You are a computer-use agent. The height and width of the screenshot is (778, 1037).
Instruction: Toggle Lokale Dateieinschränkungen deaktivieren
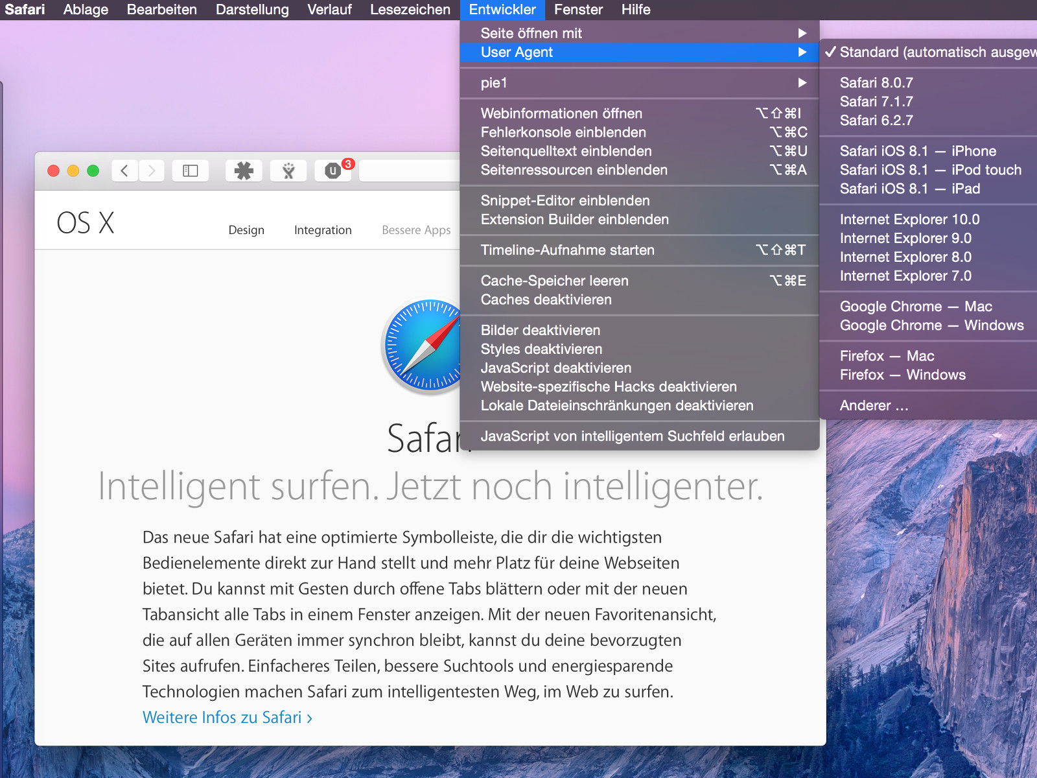point(640,405)
